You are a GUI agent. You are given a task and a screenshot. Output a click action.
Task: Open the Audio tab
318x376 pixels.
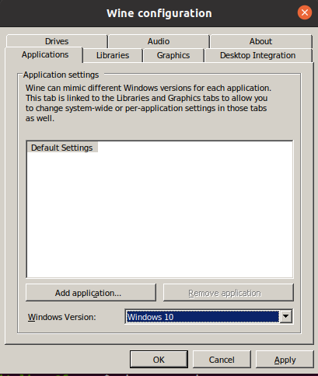[159, 41]
